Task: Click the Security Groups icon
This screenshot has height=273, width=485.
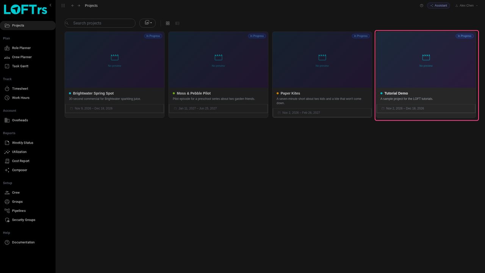Action: [7, 220]
